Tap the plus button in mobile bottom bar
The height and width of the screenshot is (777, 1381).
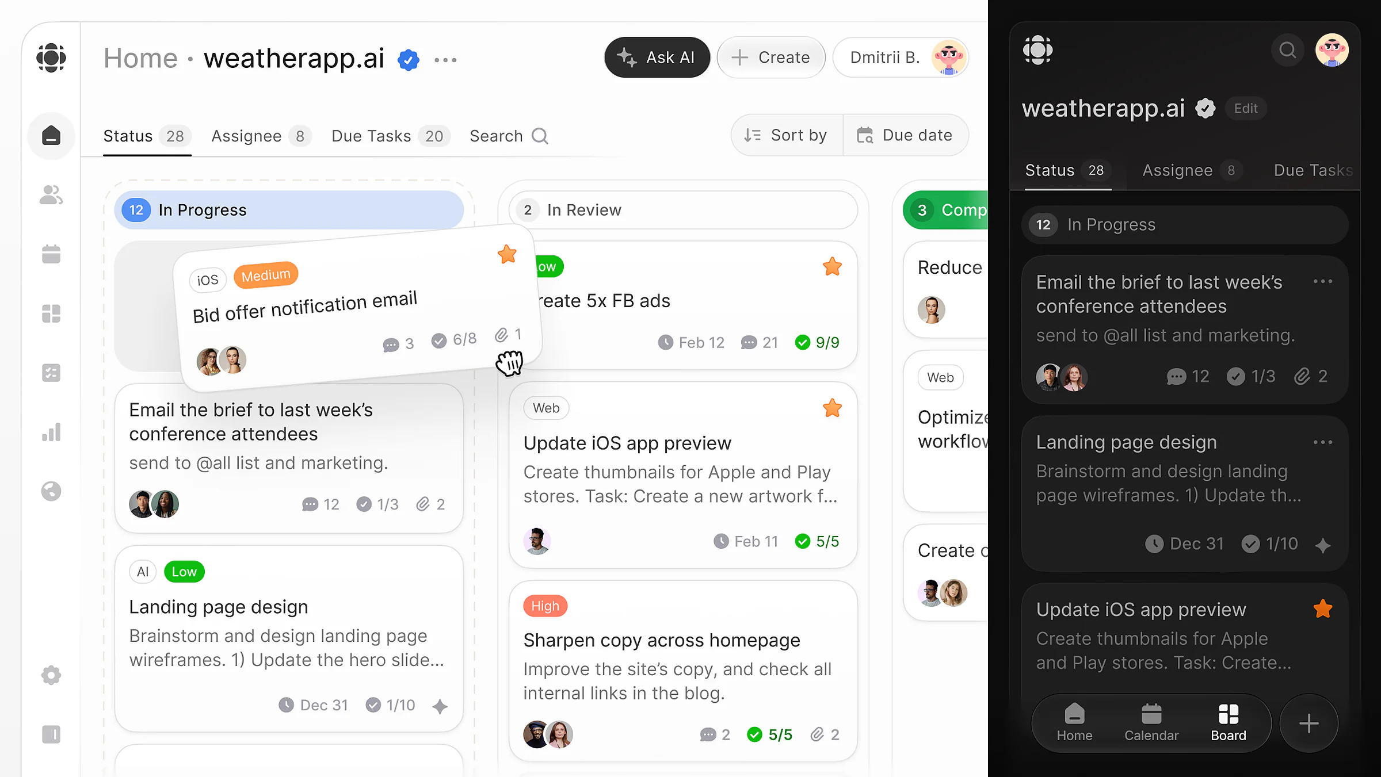point(1309,723)
